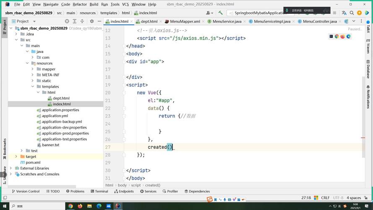Open the Terminal tool window

[x=99, y=191]
